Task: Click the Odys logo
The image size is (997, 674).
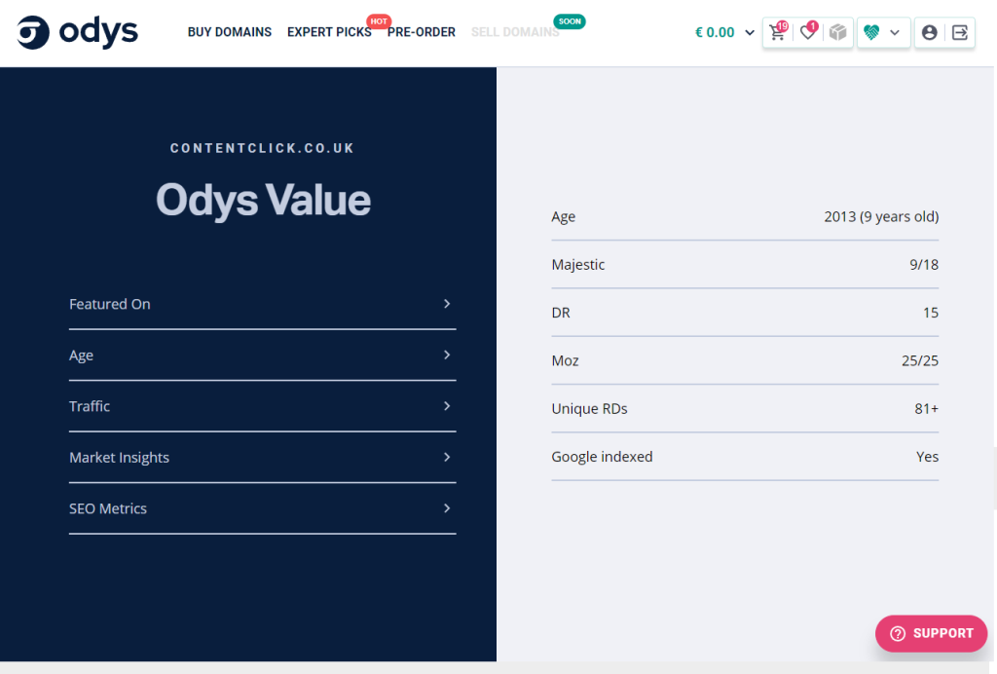Action: (x=78, y=32)
